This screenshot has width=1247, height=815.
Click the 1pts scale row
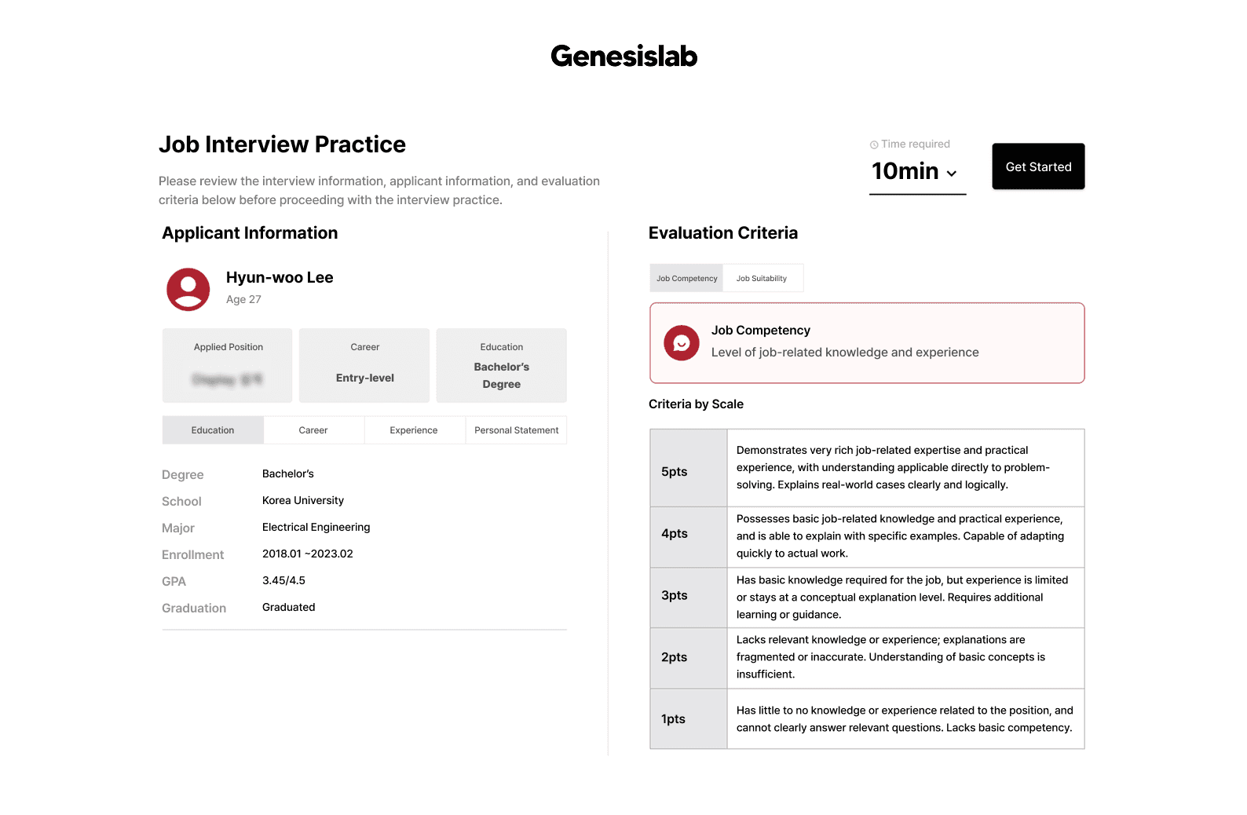coord(867,719)
